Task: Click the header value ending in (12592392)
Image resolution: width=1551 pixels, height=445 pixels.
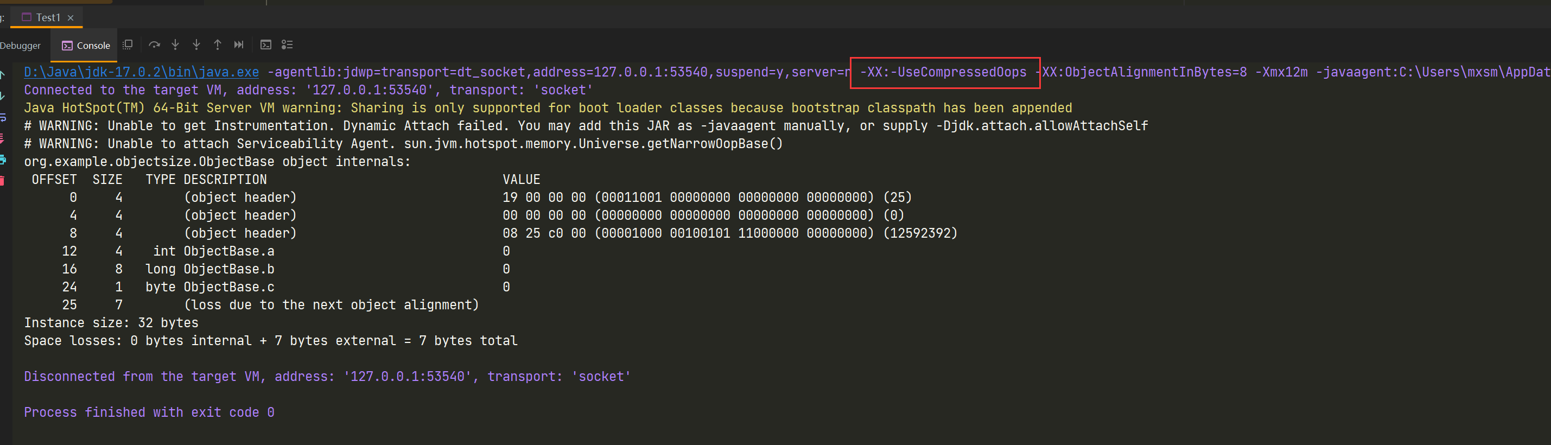Action: (730, 234)
